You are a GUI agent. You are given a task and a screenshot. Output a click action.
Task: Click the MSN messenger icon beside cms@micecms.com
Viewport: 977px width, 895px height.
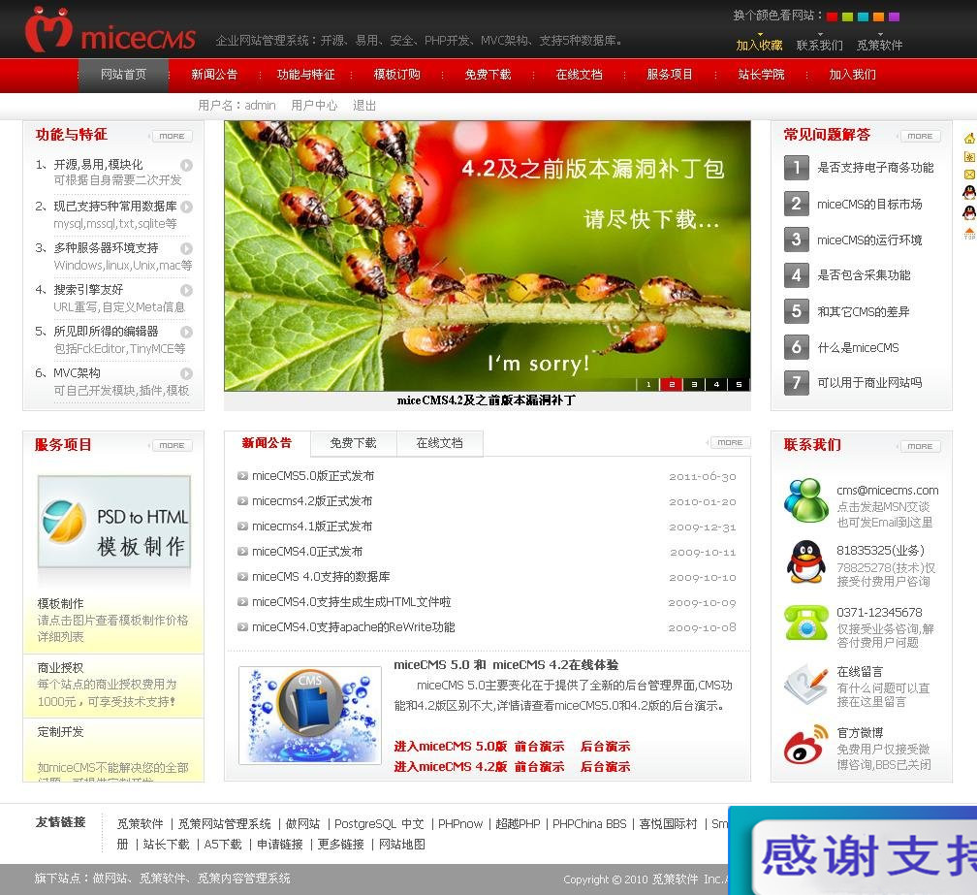pyautogui.click(x=806, y=499)
